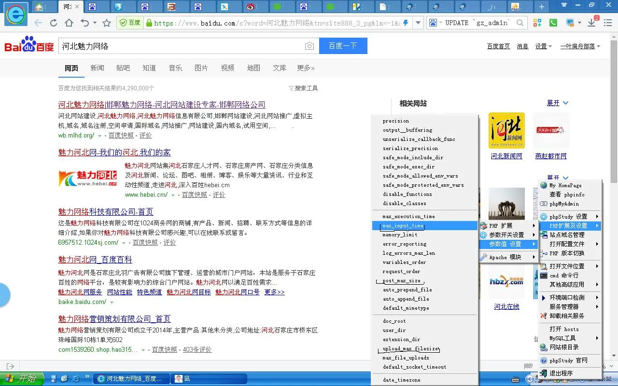The image size is (618, 386).
Task: Click the undo restore-tab arrow icon
Action: pyautogui.click(x=85, y=23)
